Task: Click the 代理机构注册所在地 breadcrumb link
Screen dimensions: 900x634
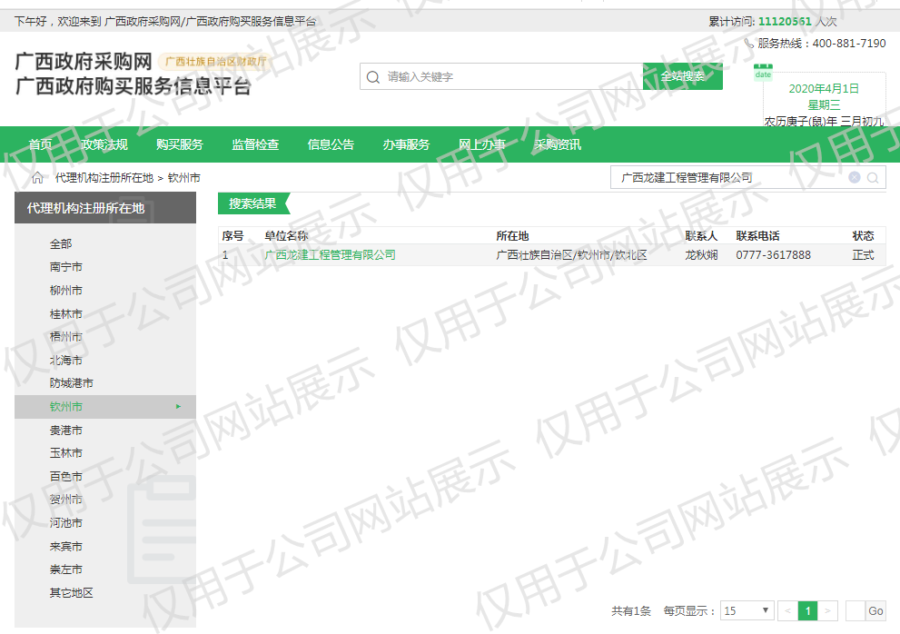Action: (104, 178)
